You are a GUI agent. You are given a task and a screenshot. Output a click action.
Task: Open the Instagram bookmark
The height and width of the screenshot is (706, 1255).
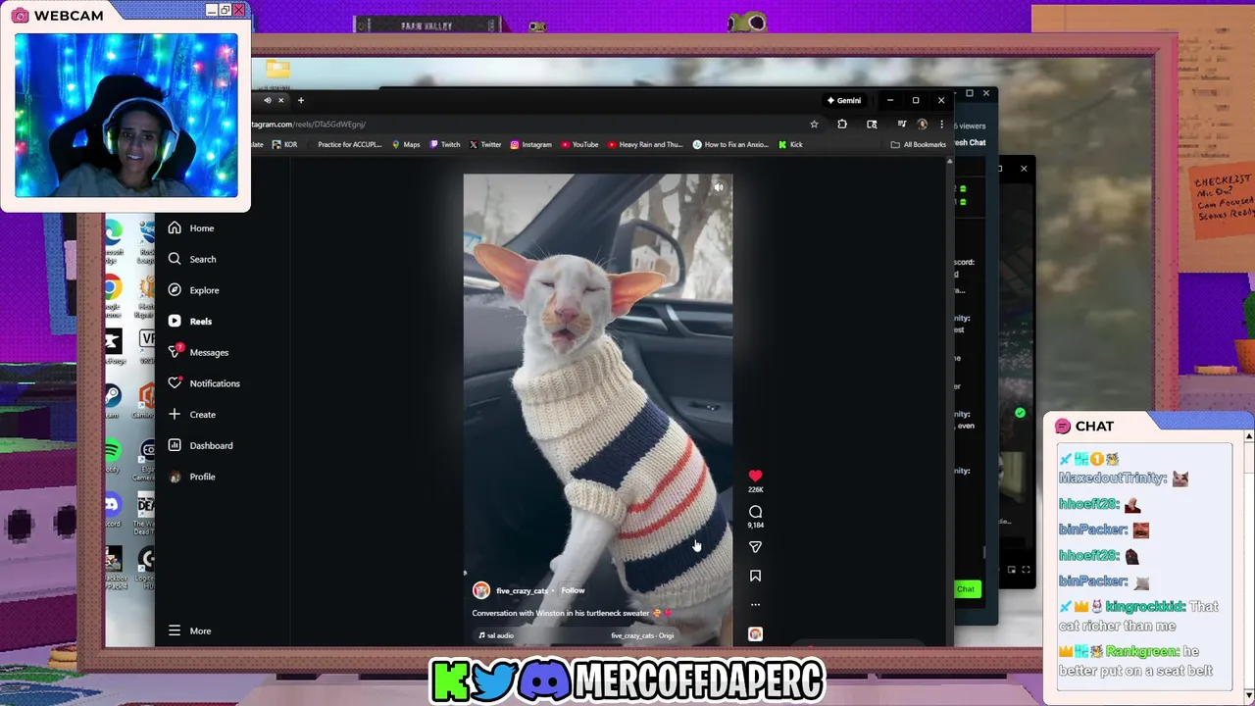[x=530, y=145]
